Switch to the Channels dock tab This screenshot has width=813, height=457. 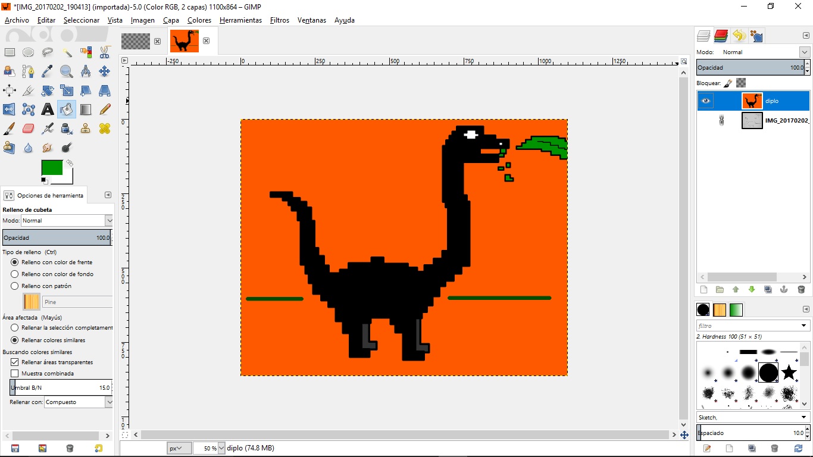(721, 36)
